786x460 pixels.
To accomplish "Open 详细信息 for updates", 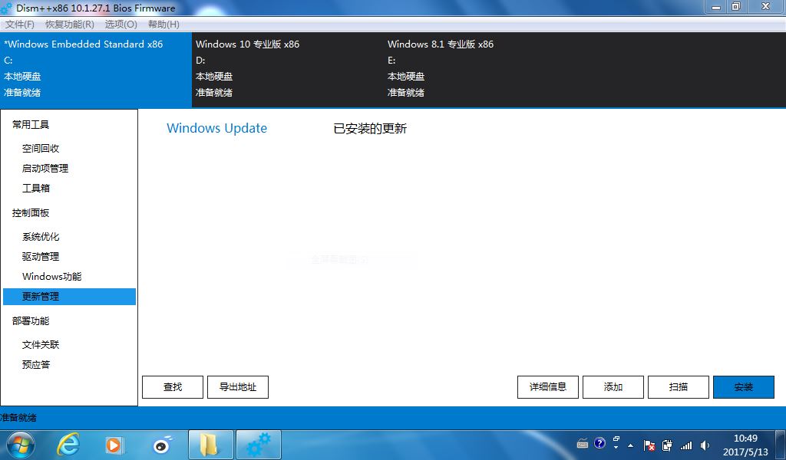I will point(548,387).
